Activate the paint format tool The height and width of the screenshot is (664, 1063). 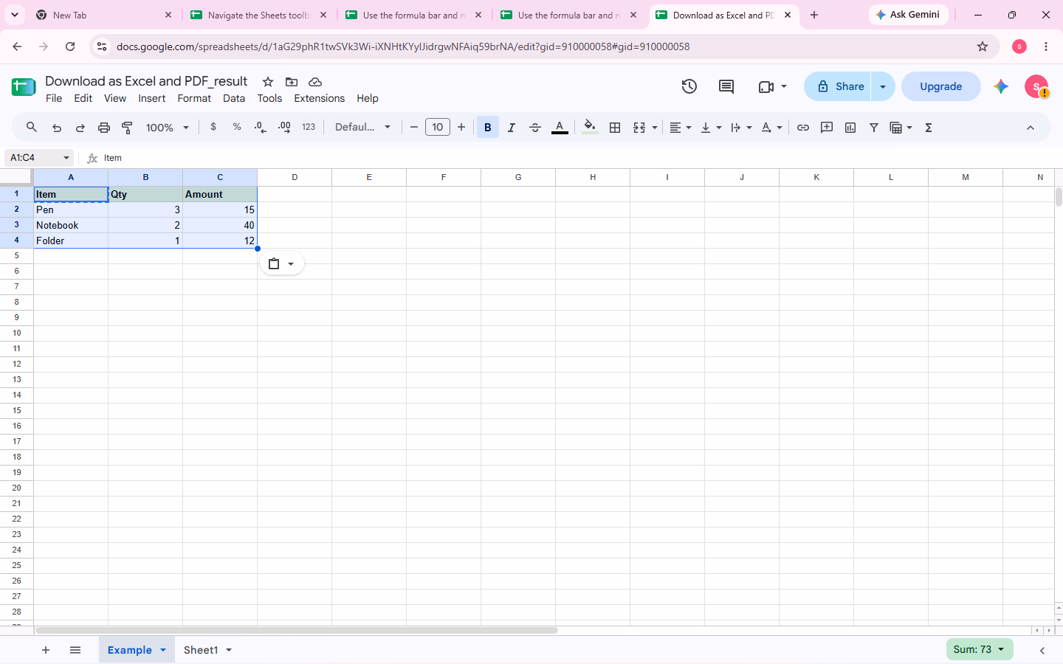128,128
